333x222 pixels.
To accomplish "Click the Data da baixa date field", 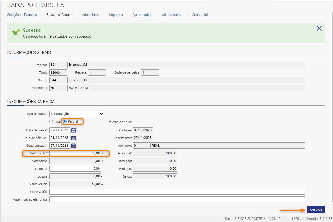I will (60, 130).
